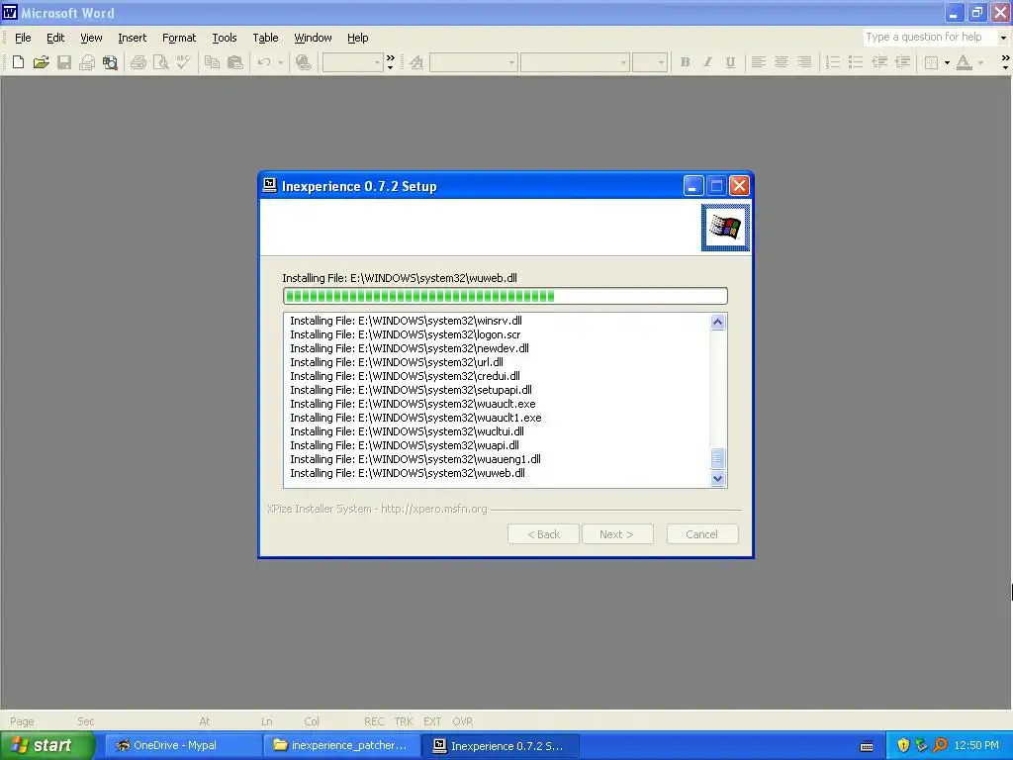Open the Border style dropdown arrow

[947, 62]
